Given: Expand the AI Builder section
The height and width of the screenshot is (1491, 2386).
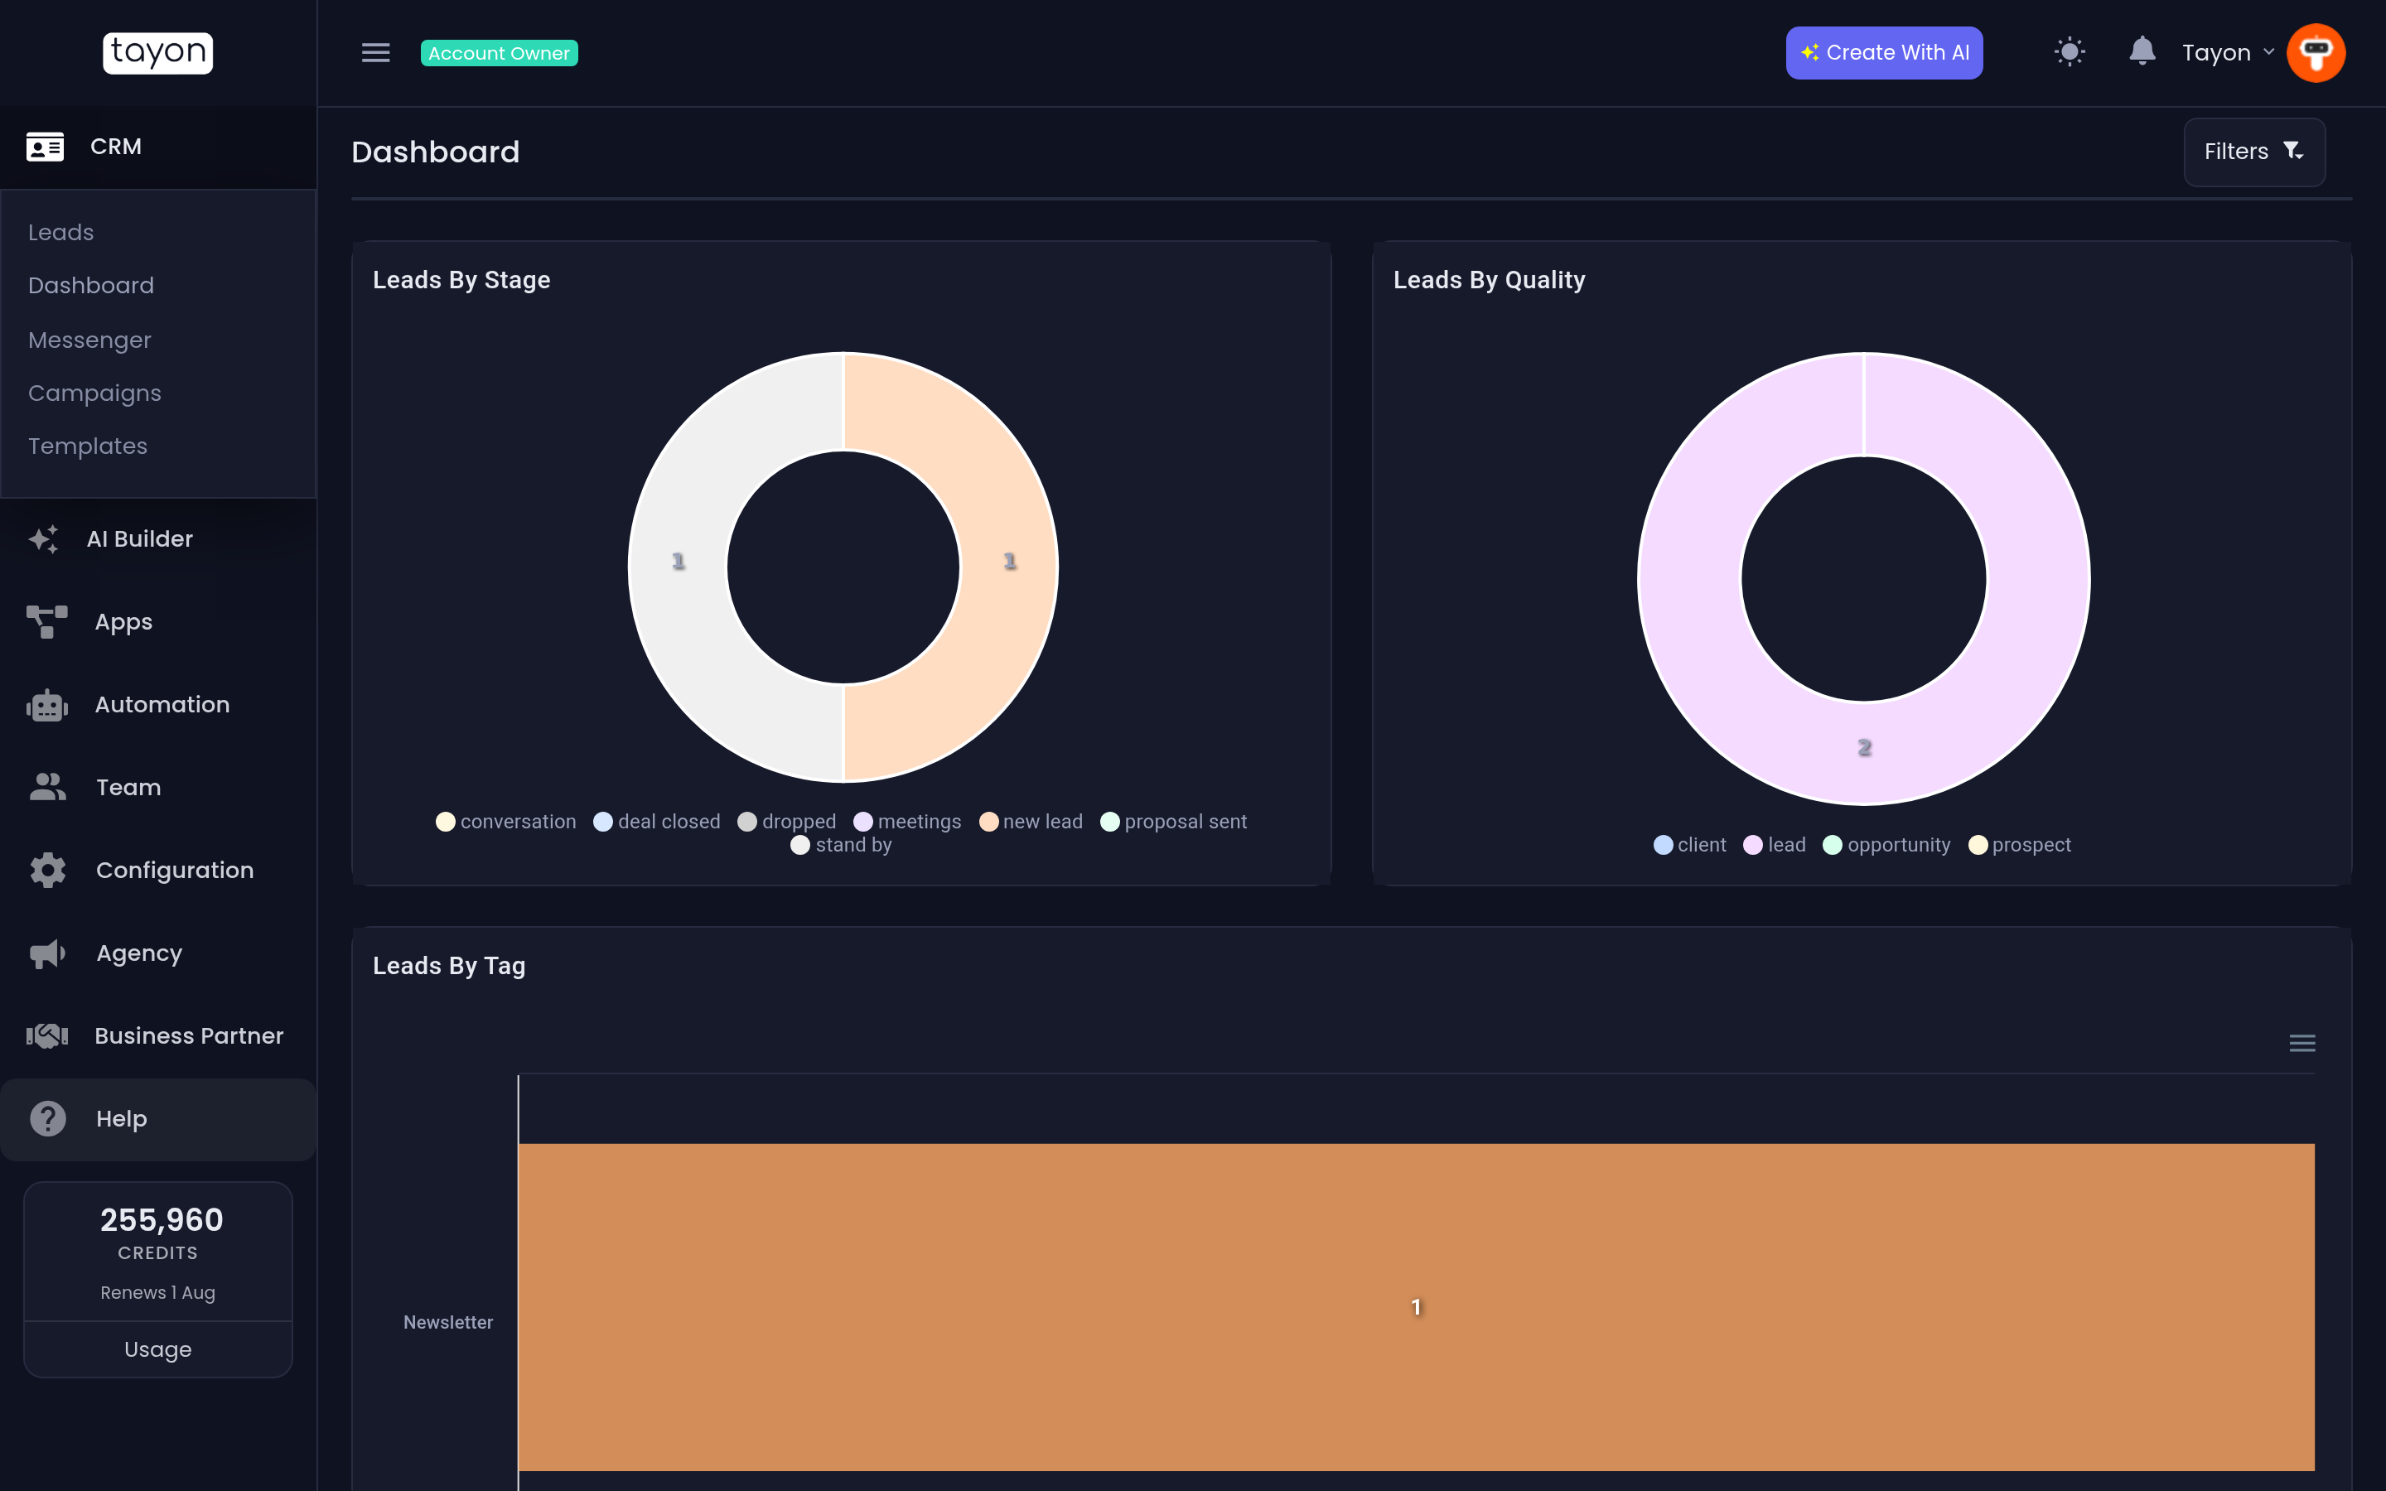Looking at the screenshot, I should [x=157, y=538].
